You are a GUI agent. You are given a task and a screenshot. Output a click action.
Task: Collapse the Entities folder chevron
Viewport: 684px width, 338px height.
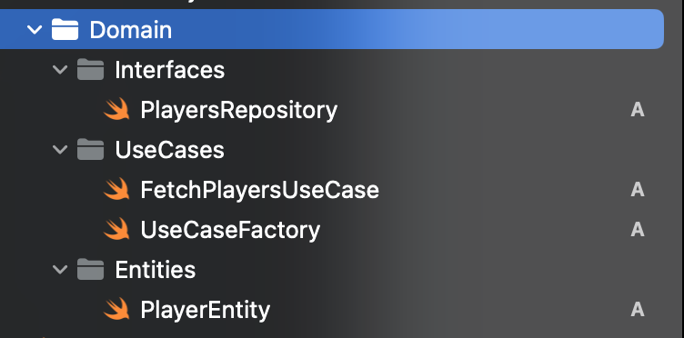(60, 269)
